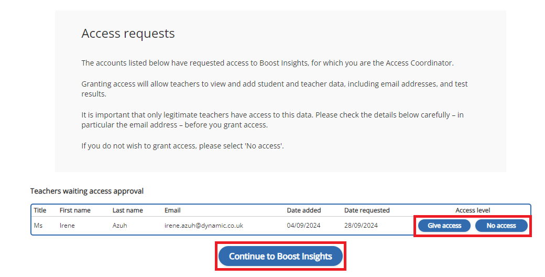Image resolution: width=545 pixels, height=277 pixels.
Task: Click Teachers waiting access approval label
Action: tap(87, 191)
